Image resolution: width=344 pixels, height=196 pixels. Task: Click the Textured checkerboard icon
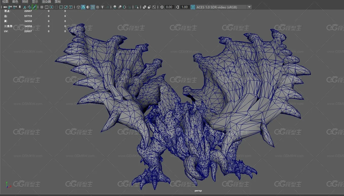(98, 7)
